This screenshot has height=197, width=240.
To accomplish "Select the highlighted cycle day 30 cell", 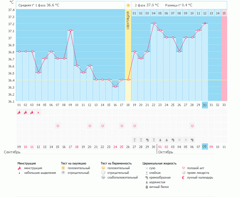I will pos(205,105).
